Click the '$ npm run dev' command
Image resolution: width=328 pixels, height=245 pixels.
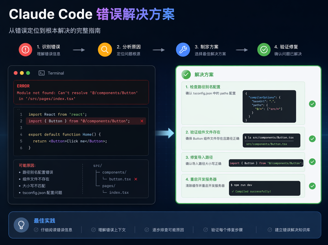241,185
